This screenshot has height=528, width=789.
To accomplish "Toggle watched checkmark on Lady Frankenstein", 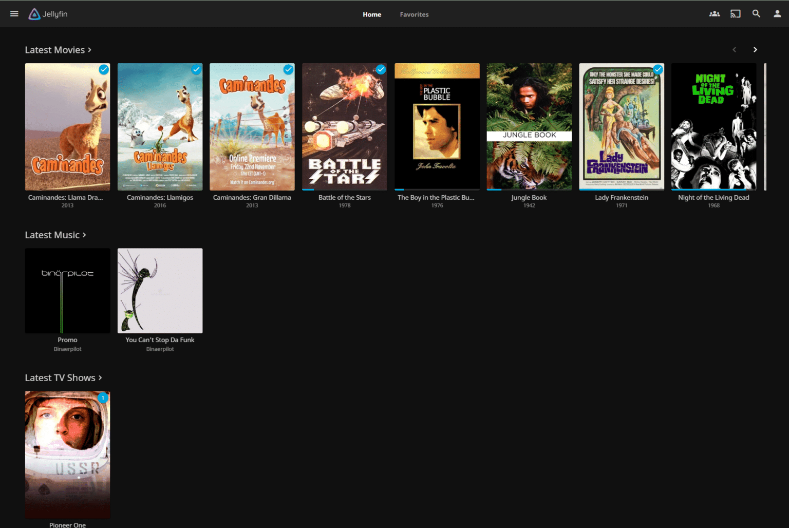I will pyautogui.click(x=657, y=69).
